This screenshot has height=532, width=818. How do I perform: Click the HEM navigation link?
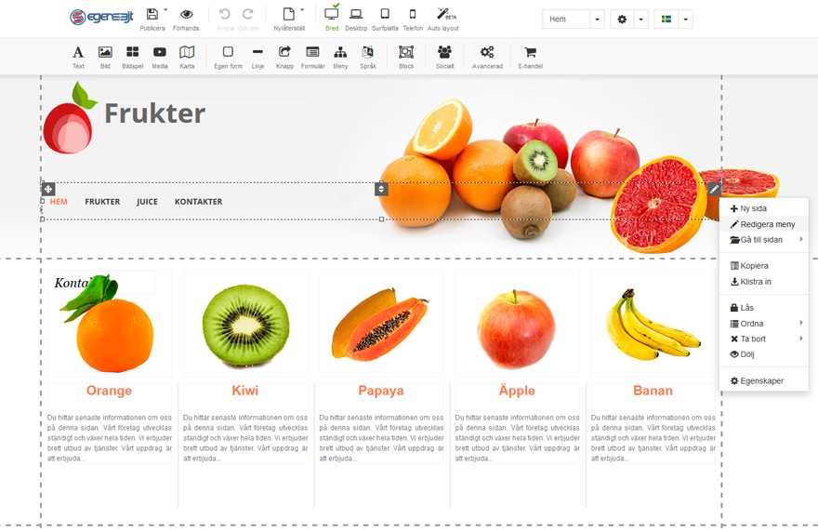[x=59, y=202]
